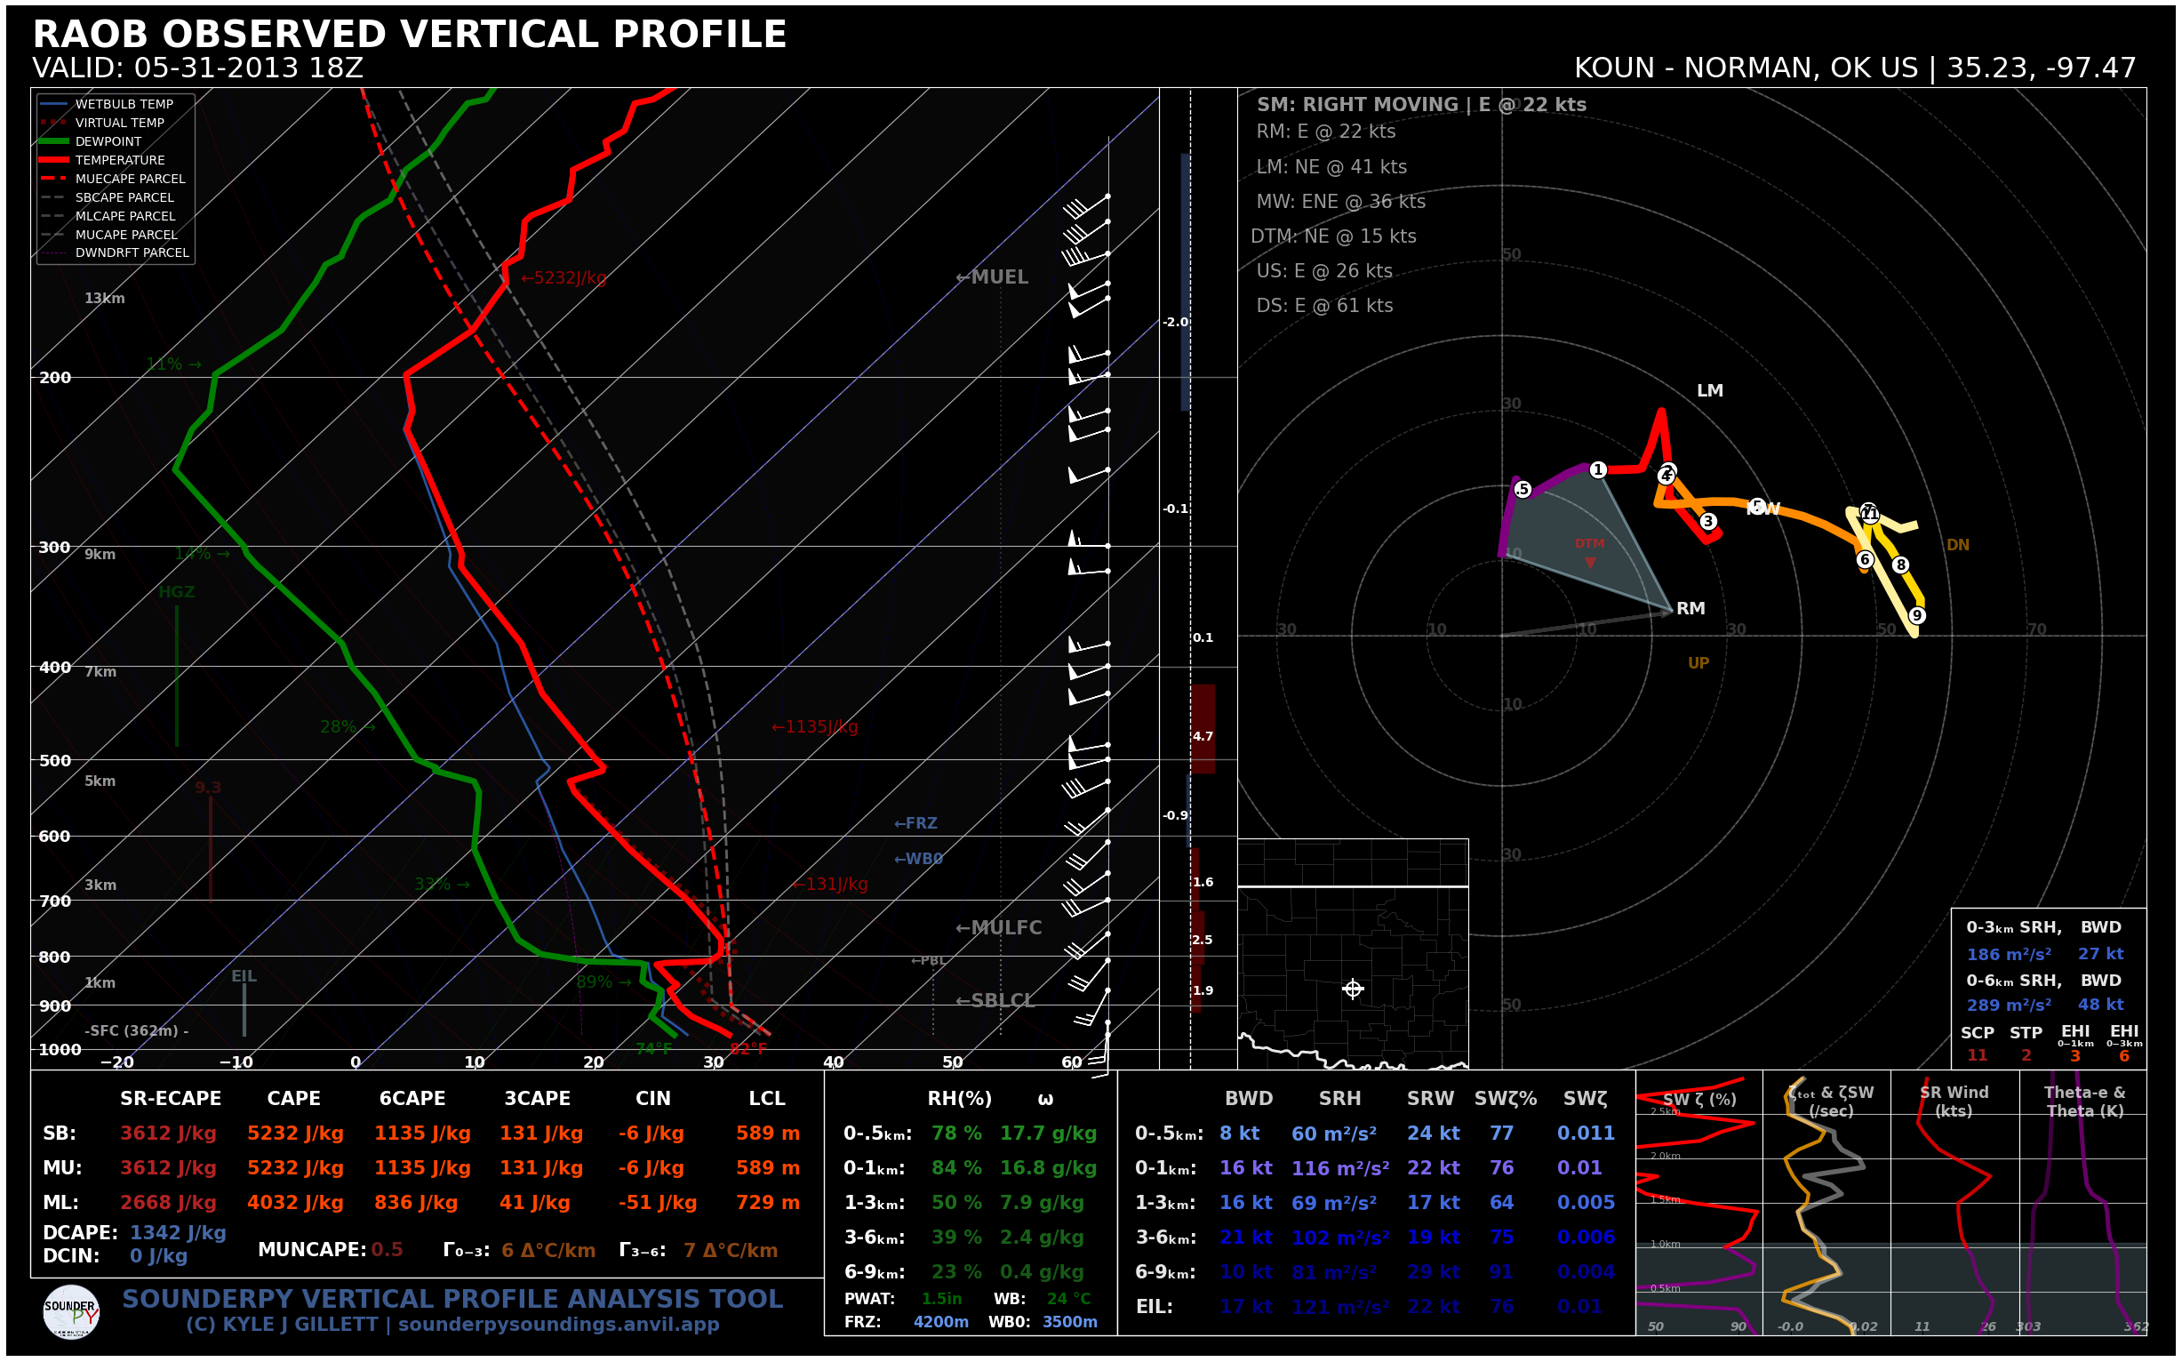Click the MUEL equilibrium level label
The height and width of the screenshot is (1362, 2182).
click(x=992, y=277)
